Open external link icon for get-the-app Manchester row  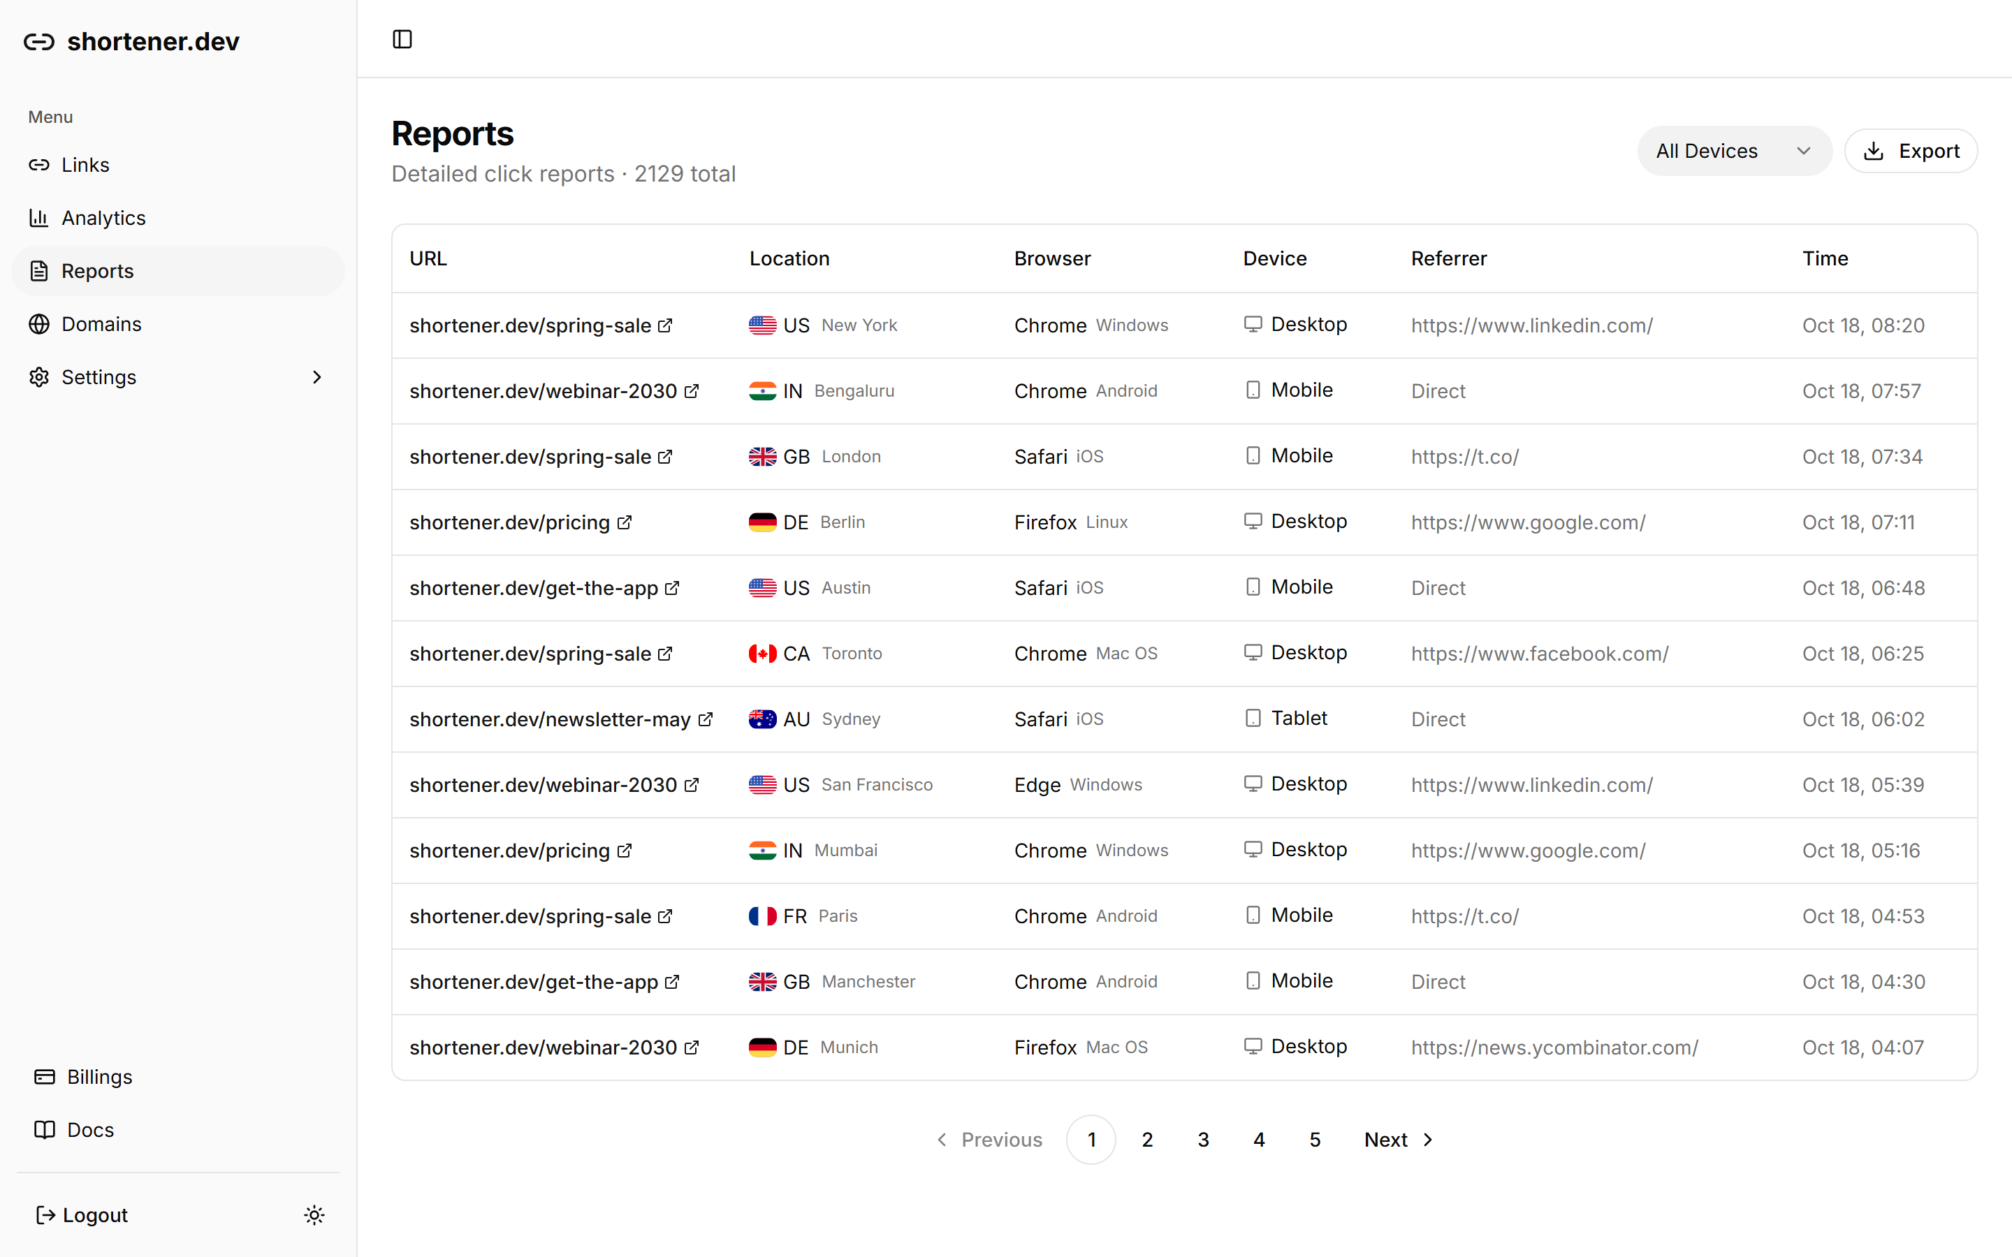point(672,982)
